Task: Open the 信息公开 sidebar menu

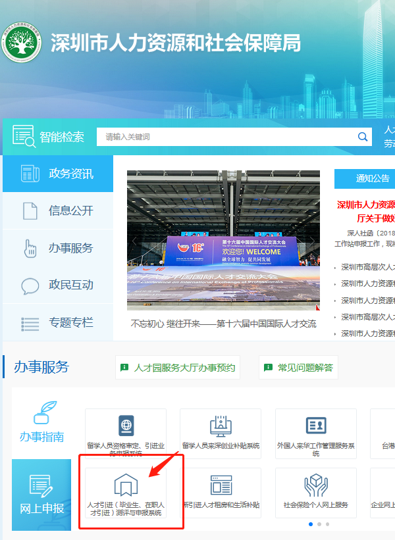Action: click(x=58, y=210)
